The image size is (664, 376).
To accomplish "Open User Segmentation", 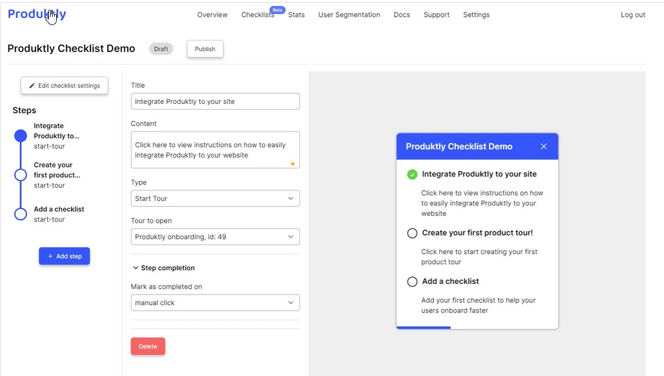I will point(349,14).
